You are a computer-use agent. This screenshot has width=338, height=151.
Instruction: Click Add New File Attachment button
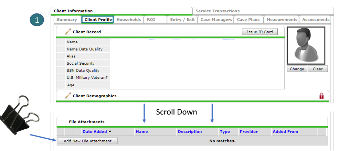[x=87, y=141]
